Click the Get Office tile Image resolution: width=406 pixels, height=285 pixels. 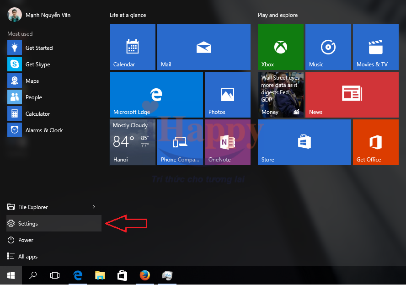[x=376, y=142]
